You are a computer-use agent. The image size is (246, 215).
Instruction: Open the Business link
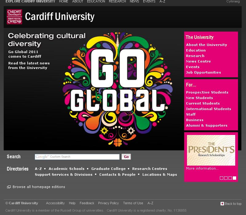195,120
